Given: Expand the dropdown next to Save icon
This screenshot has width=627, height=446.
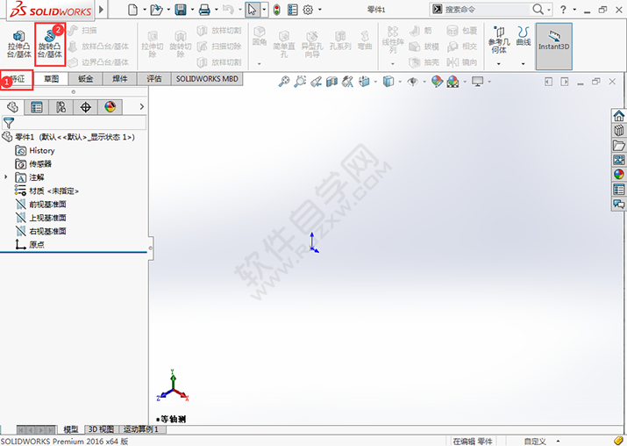Looking at the screenshot, I should [192, 9].
